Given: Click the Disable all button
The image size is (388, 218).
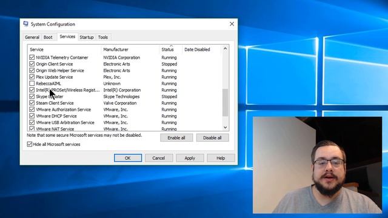Looking at the screenshot, I should coord(212,138).
